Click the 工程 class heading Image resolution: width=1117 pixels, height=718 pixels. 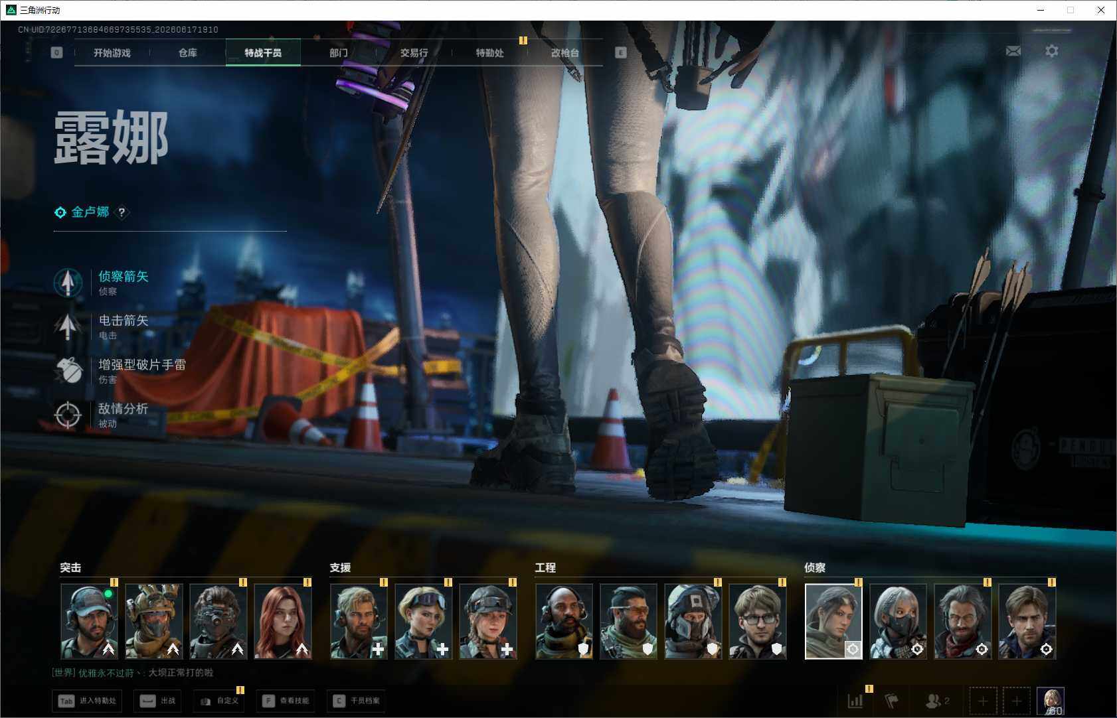click(x=545, y=567)
